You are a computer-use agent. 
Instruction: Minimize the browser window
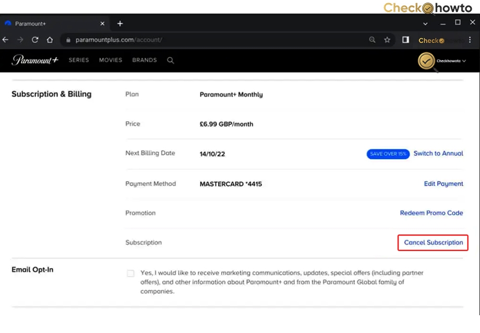(443, 23)
